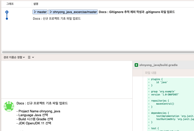Click the 'Project Name ohnyong_java' line

(x=38, y=111)
